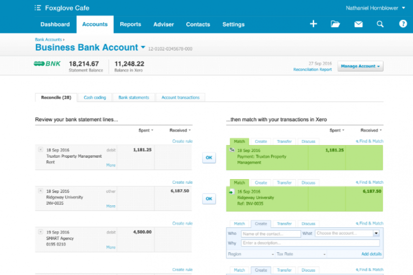
Task: Select the Reconcile (28) tab
Action: pyautogui.click(x=56, y=97)
